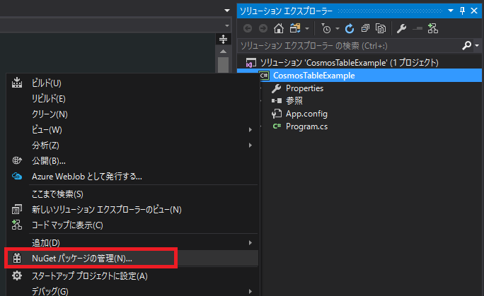The width and height of the screenshot is (484, 296).
Task: Open the Sync view dropdown arrow
Action: (x=307, y=29)
